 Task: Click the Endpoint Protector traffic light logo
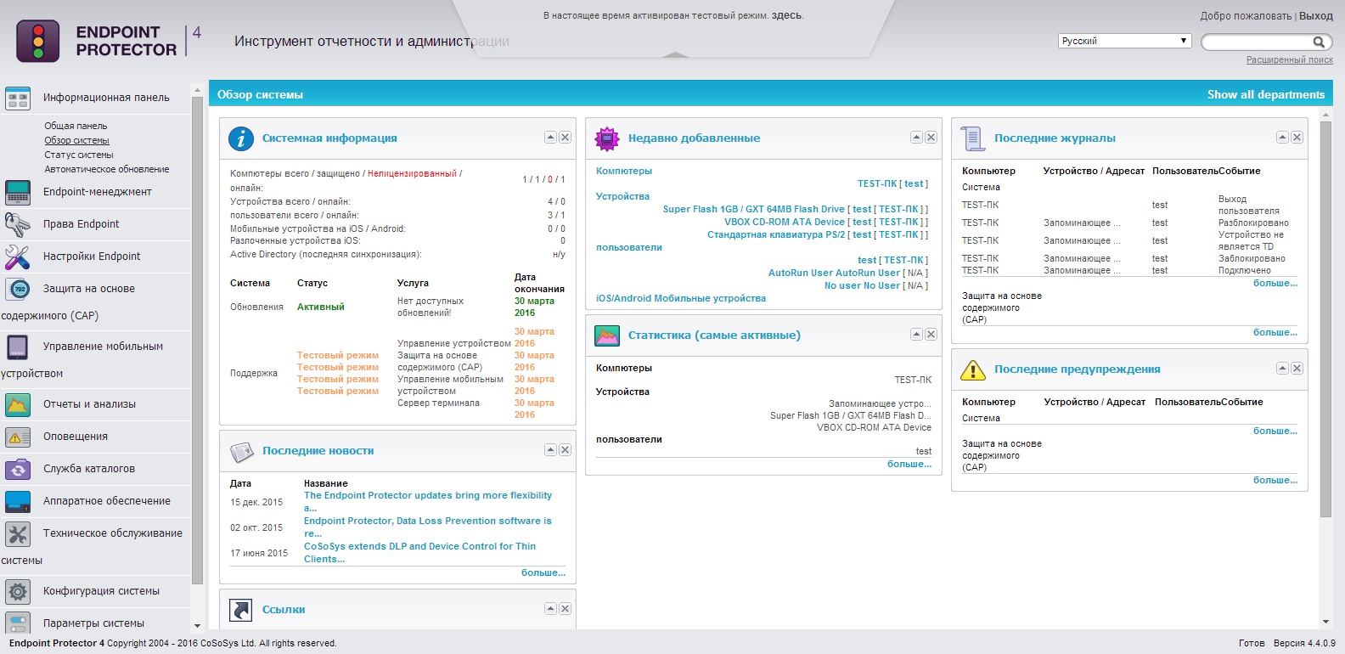click(38, 41)
